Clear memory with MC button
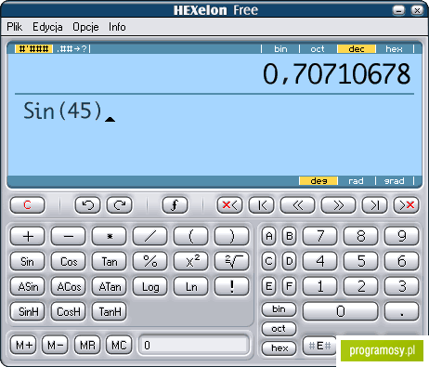 119,345
